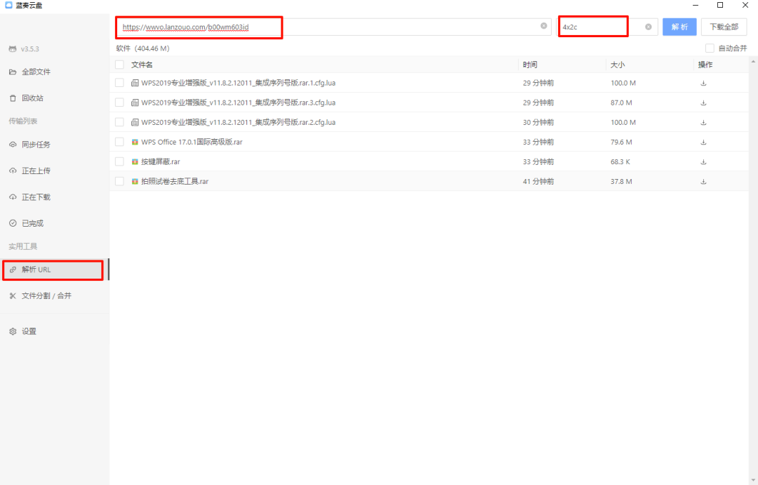Viewport: 758px width, 485px height.
Task: Download 拍照试卷去底工具.rar via download icon
Action: coord(703,181)
